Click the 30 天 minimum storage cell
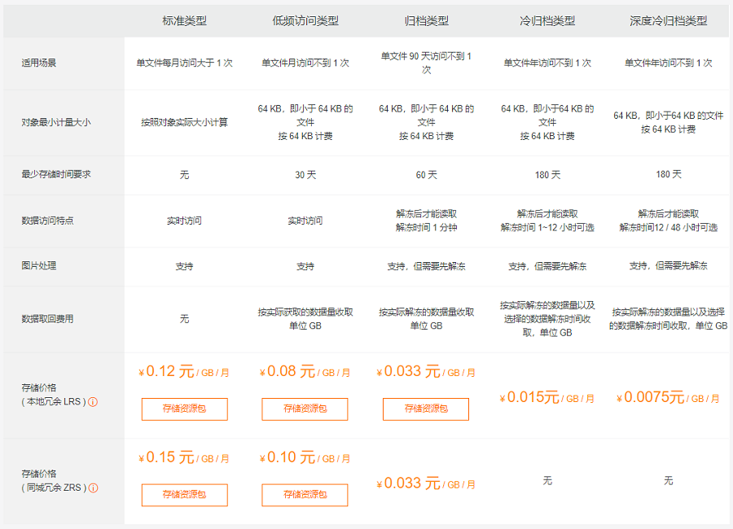The width and height of the screenshot is (733, 529). [305, 175]
